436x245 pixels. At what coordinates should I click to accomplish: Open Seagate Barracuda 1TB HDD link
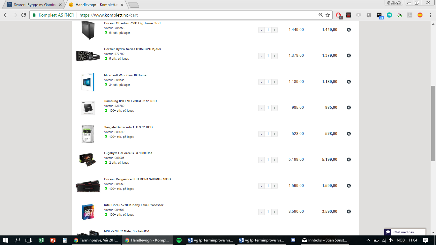pyautogui.click(x=128, y=127)
